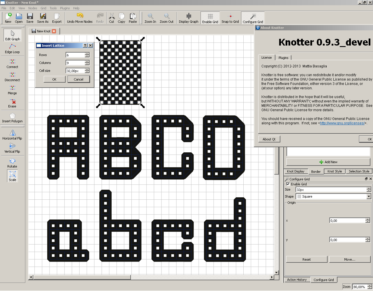373x291 pixels.
Task: Use the Connect nodes tool
Action: click(x=12, y=63)
